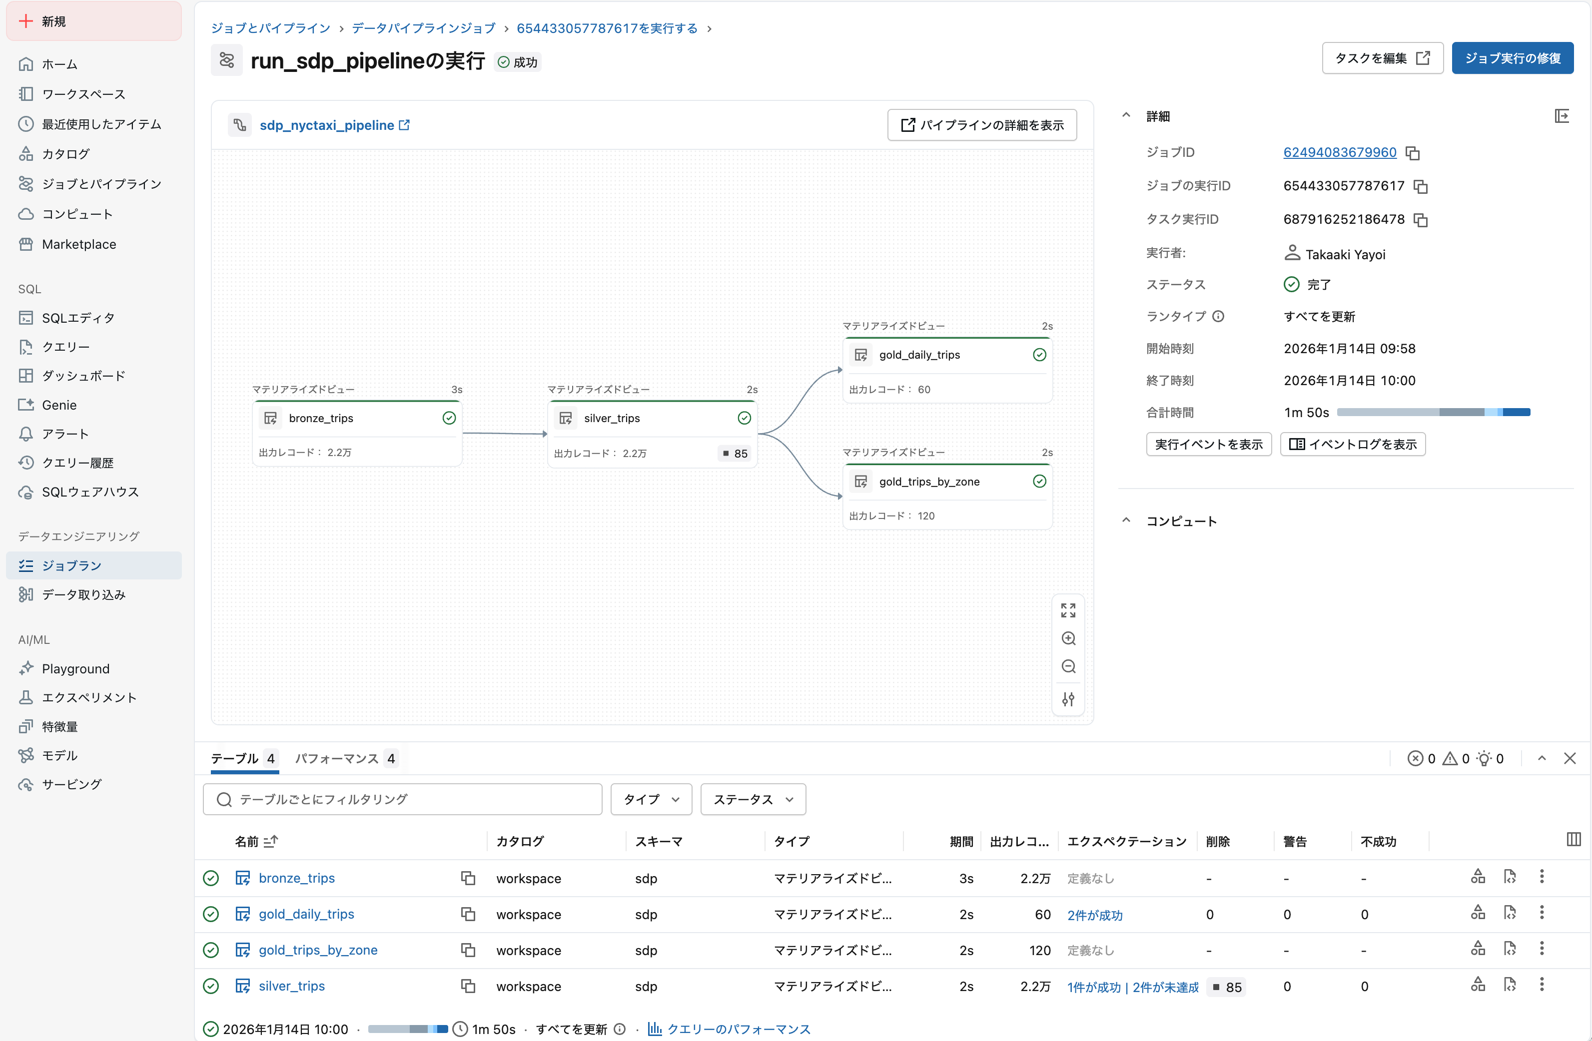Open the ステータス filter dropdown
This screenshot has width=1592, height=1041.
[753, 799]
